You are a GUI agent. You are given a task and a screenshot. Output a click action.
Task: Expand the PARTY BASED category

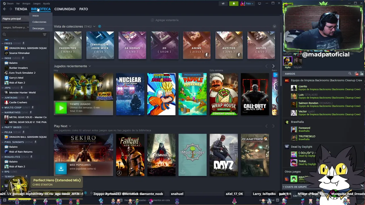(x=3, y=127)
